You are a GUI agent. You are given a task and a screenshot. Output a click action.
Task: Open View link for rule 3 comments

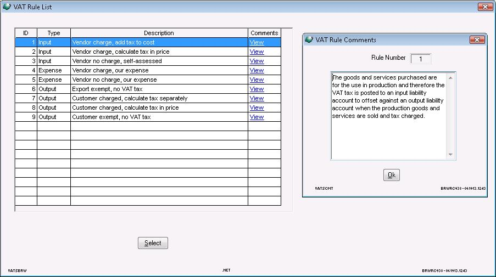[257, 61]
